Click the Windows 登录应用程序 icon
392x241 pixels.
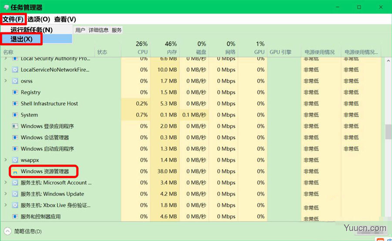[15, 126]
